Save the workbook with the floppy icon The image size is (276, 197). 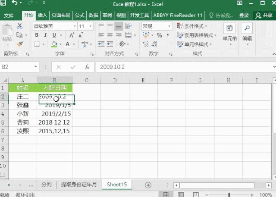click(3, 3)
